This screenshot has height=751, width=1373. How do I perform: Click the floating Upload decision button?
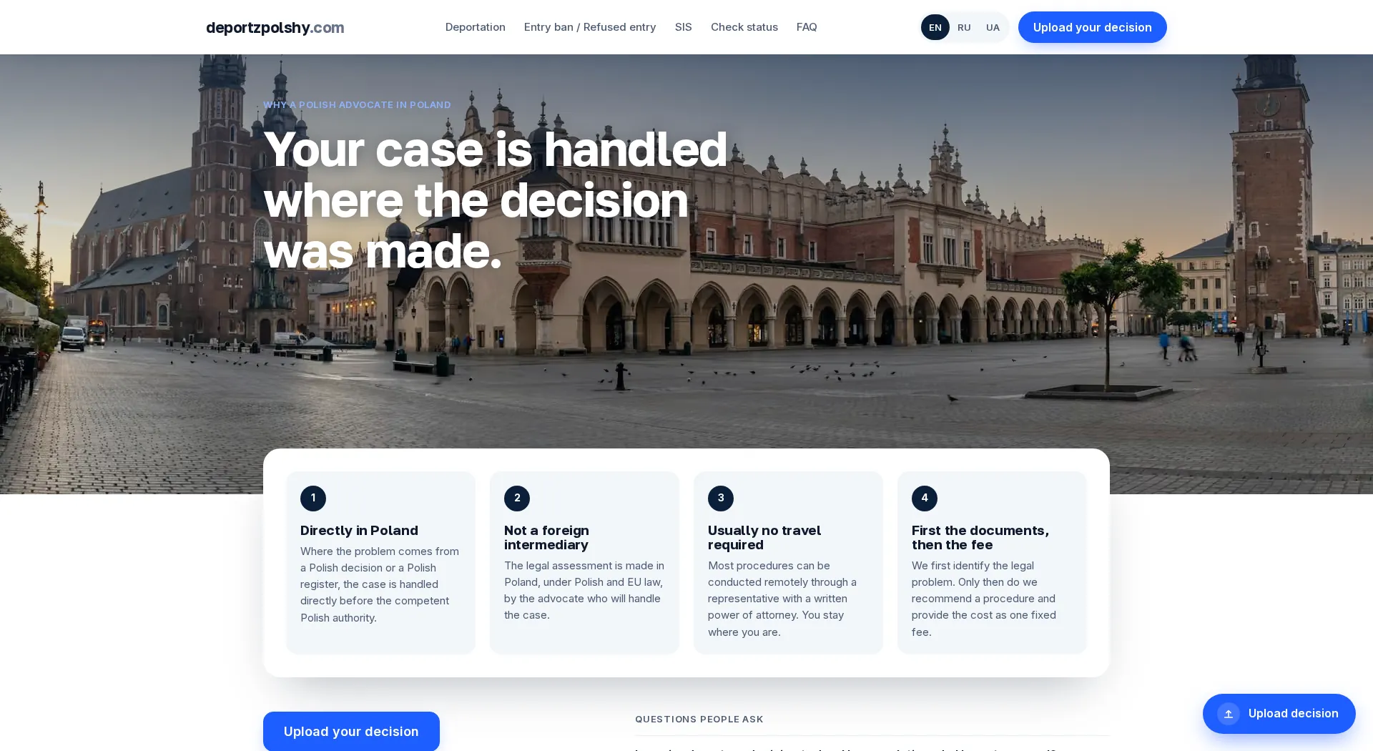pos(1279,714)
